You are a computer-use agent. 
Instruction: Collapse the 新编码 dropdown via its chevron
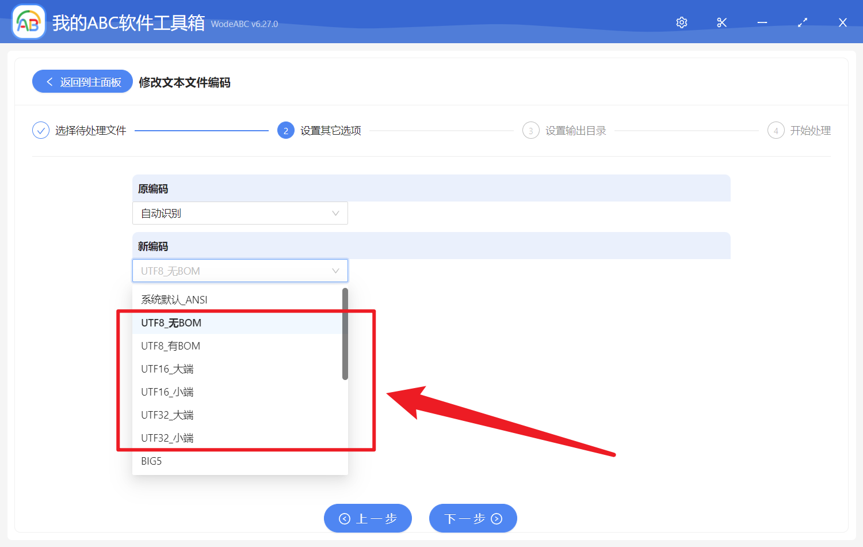[335, 271]
